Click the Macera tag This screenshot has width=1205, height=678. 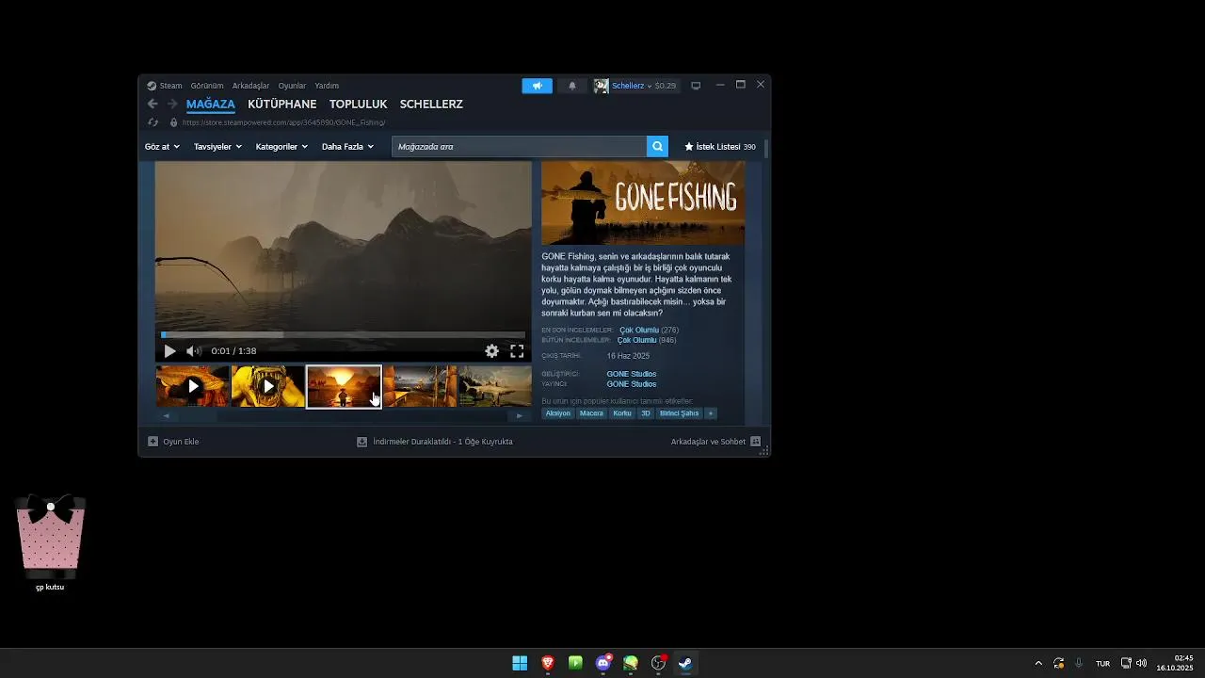click(591, 413)
